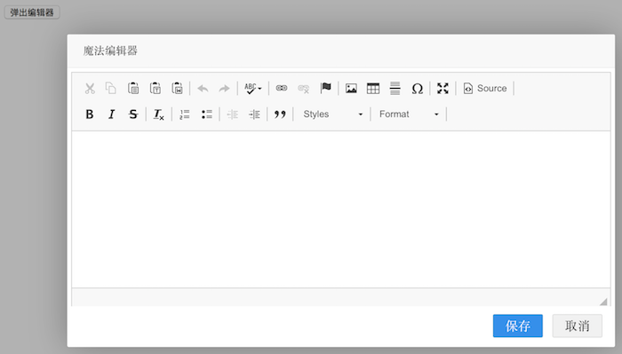Screen dimensions: 622x354
Task: Click inside the editor text area
Action: click(340, 209)
